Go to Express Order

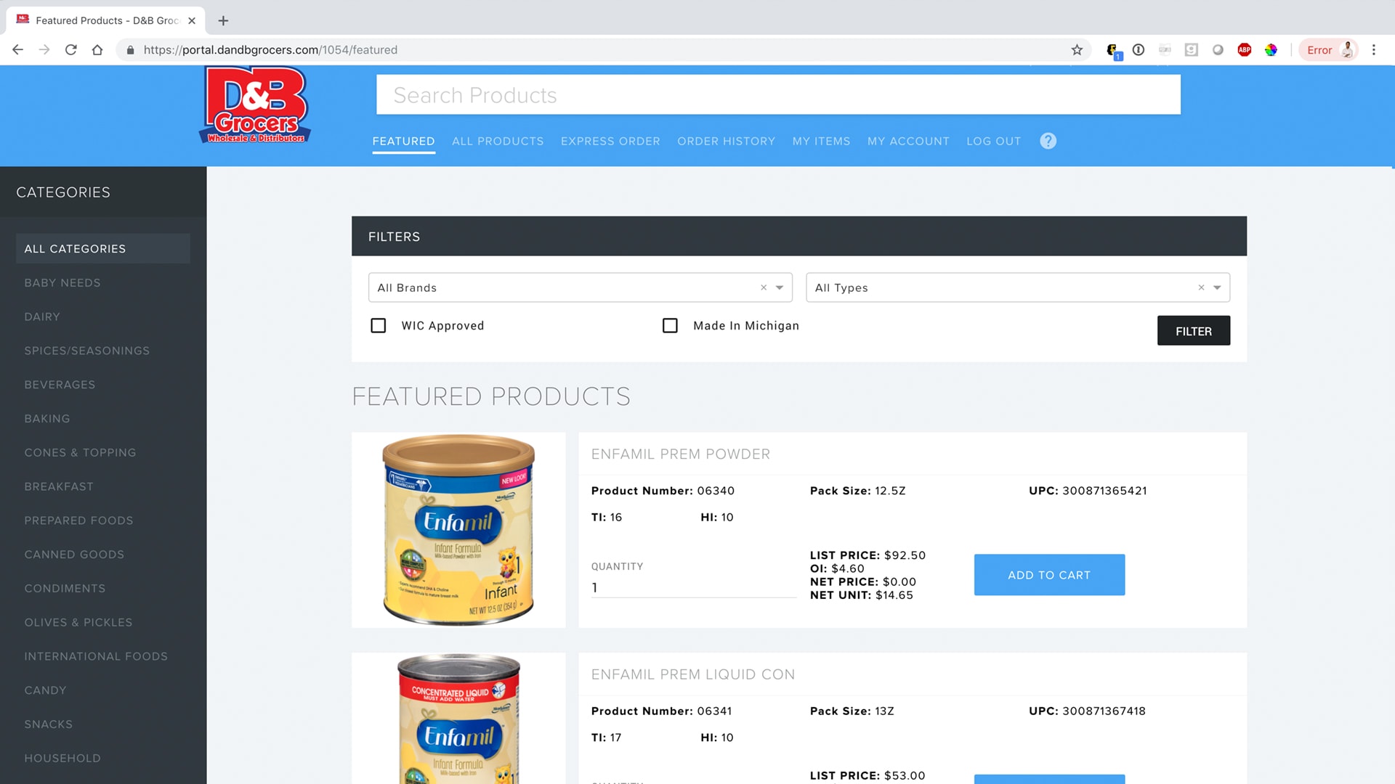(610, 141)
